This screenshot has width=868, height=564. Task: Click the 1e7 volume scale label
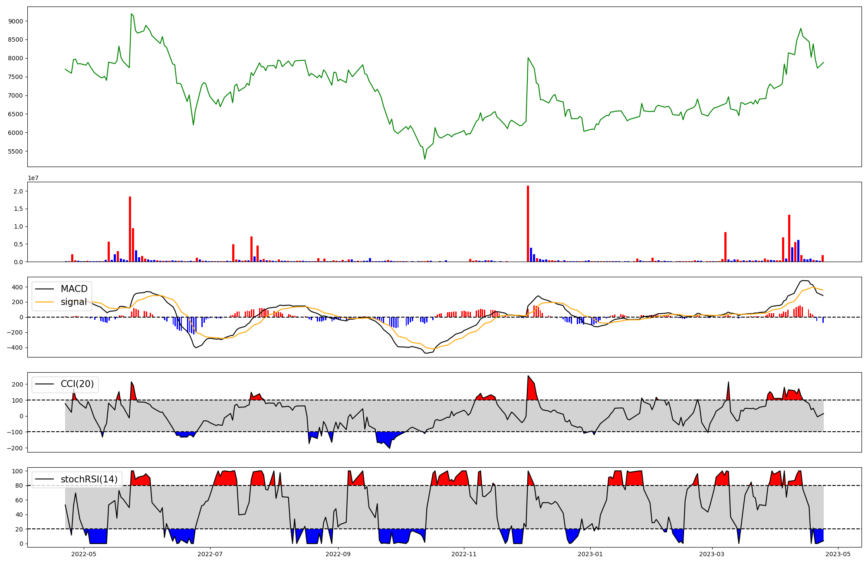(x=33, y=178)
